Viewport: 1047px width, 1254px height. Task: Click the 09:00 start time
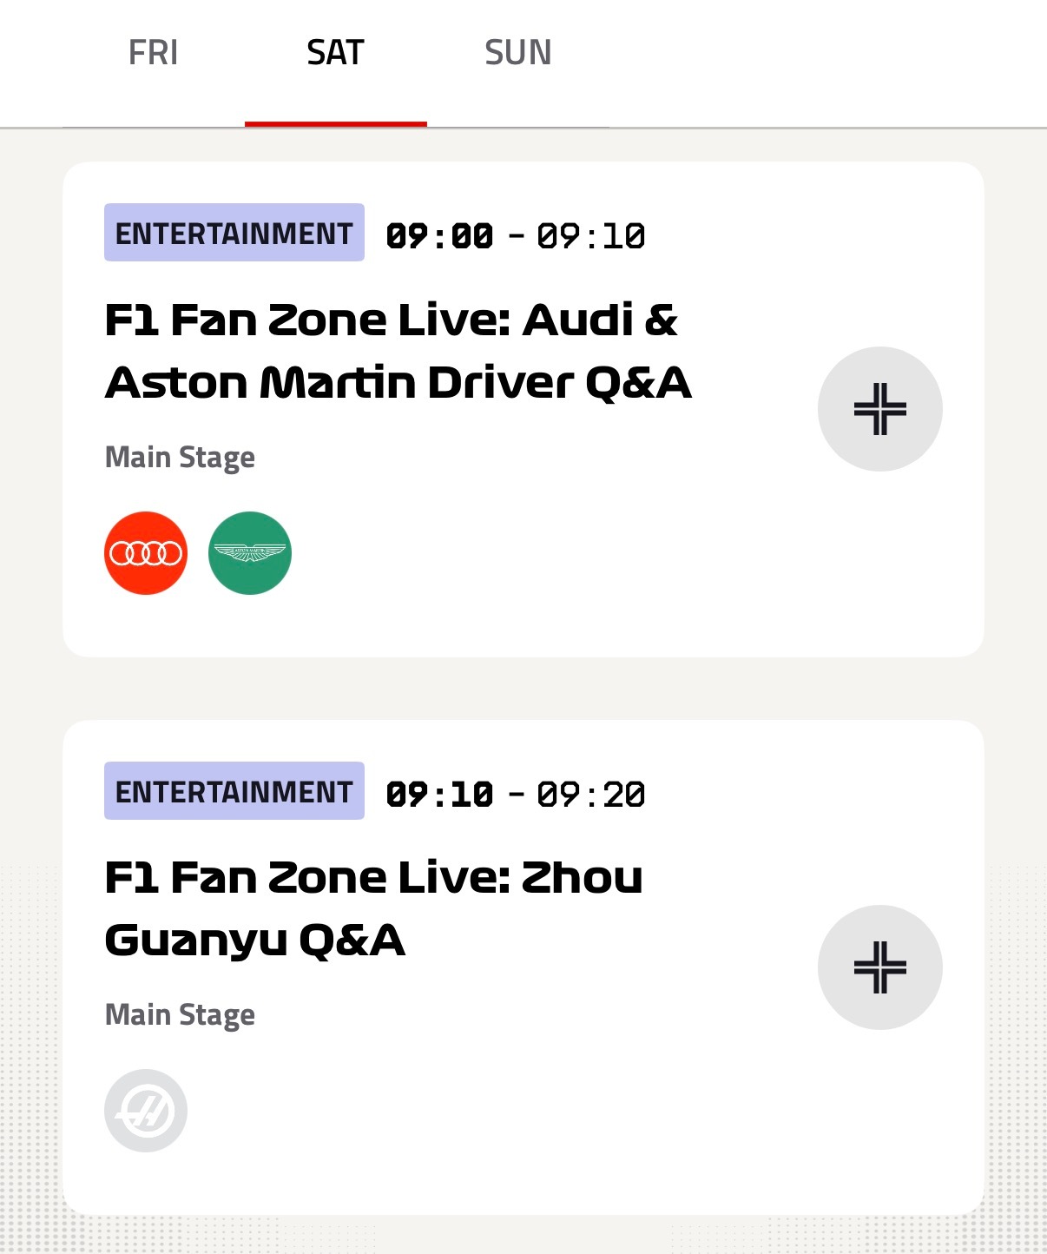[439, 236]
